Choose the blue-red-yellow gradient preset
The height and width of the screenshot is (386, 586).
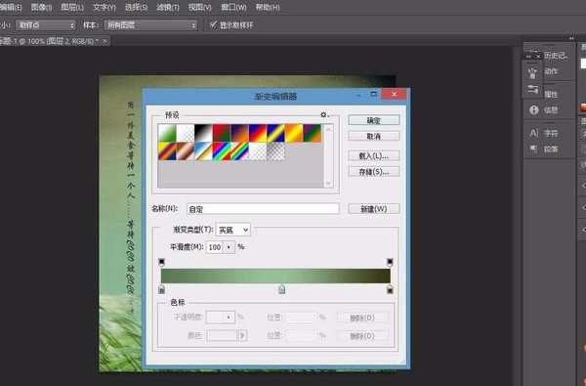(258, 133)
